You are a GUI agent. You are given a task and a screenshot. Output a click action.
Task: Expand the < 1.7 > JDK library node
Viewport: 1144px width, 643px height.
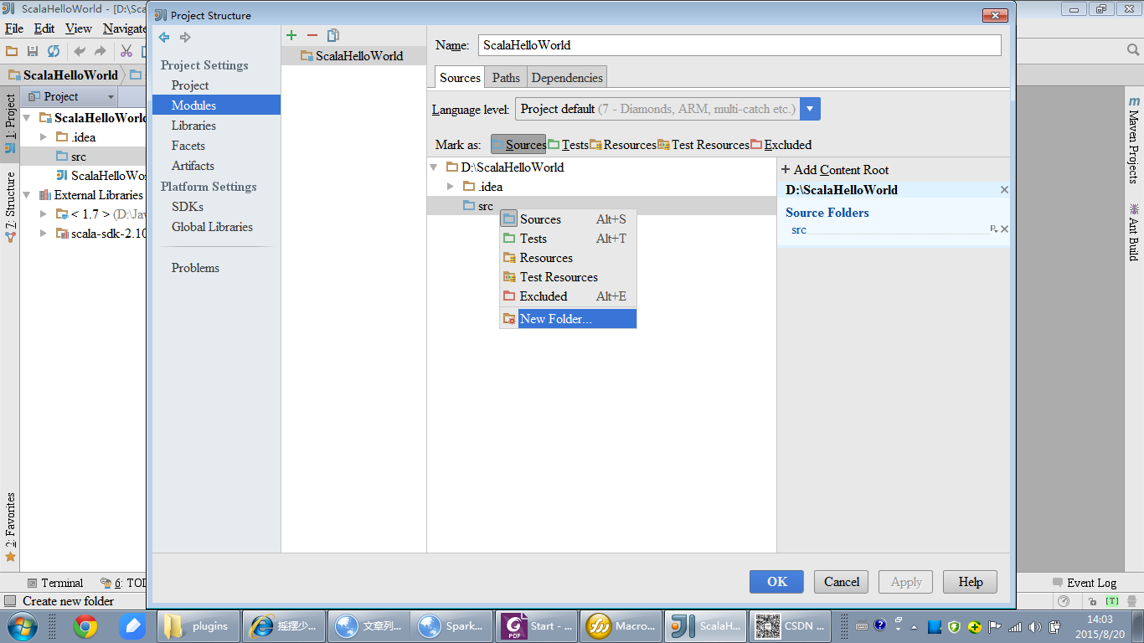coord(44,214)
